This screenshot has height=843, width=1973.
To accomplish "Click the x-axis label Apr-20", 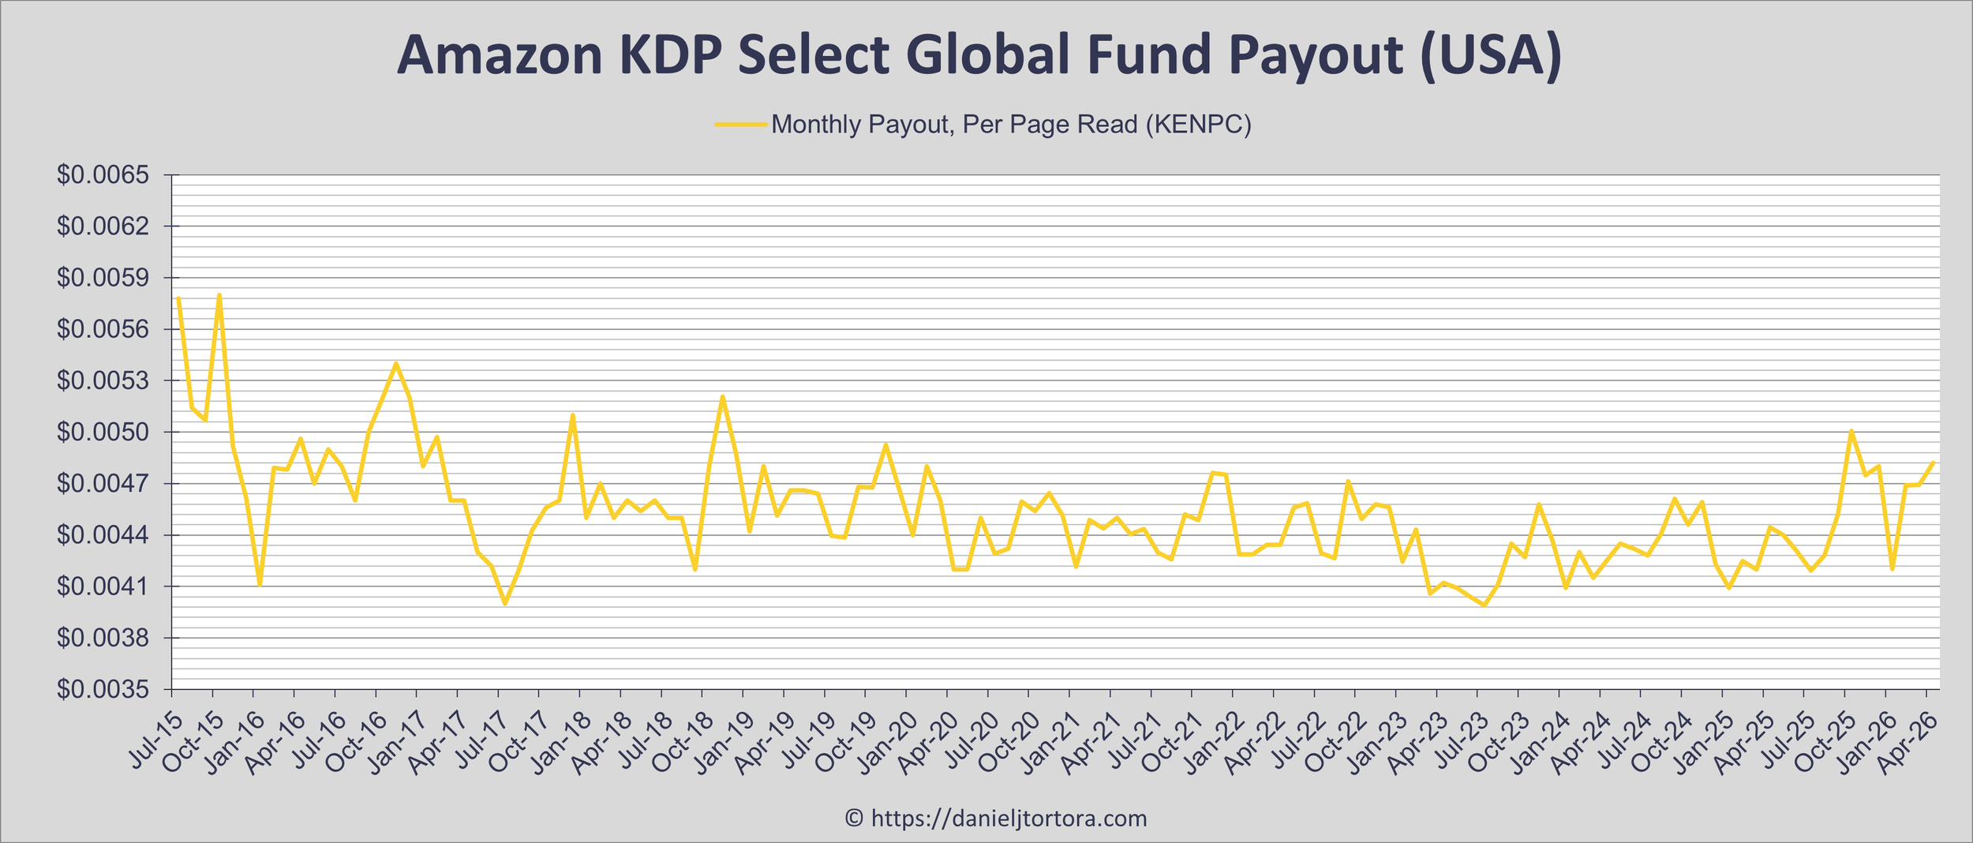I will (x=928, y=743).
